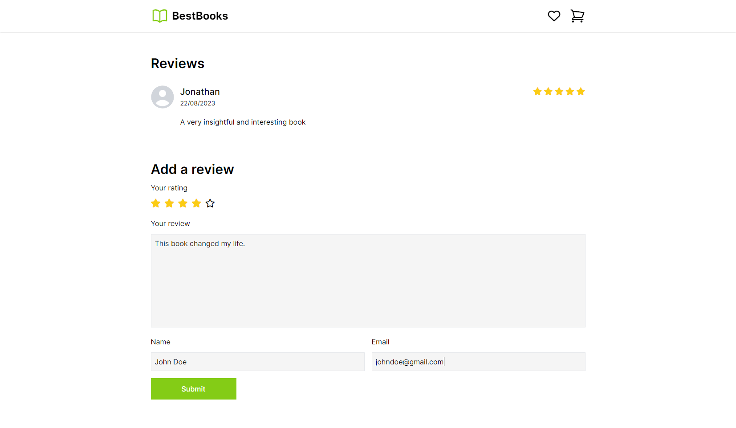Click the Reviews section heading
This screenshot has width=736, height=428.
click(178, 64)
